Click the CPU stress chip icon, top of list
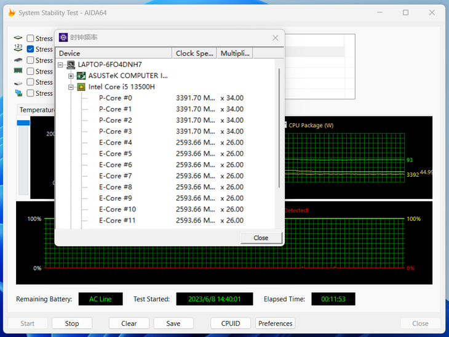Image resolution: width=449 pixels, height=337 pixels. point(18,37)
